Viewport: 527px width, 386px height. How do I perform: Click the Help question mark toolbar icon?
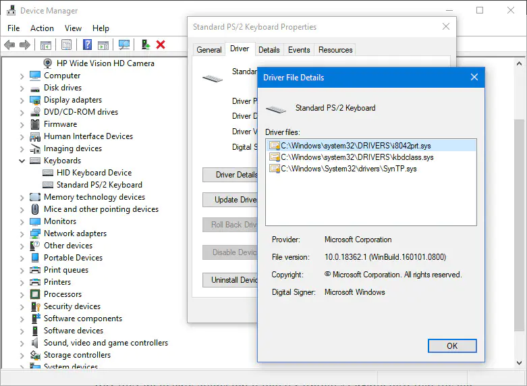point(87,45)
